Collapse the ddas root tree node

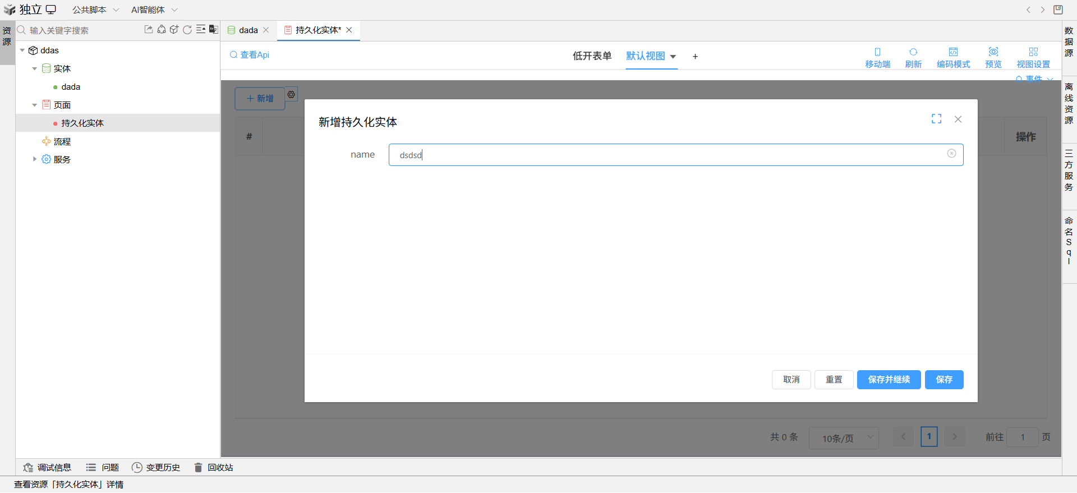[x=22, y=50]
